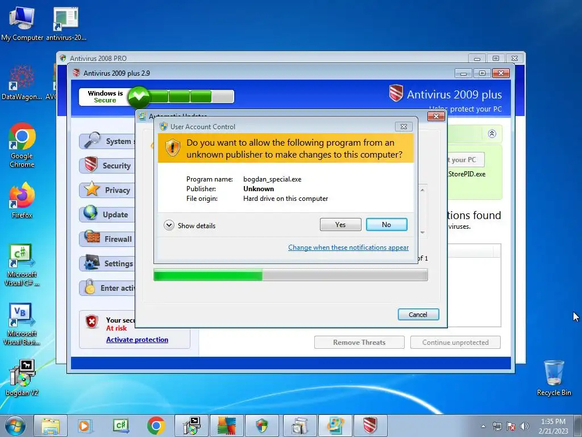
Task: Open the Recycle Bin
Action: [x=554, y=378]
